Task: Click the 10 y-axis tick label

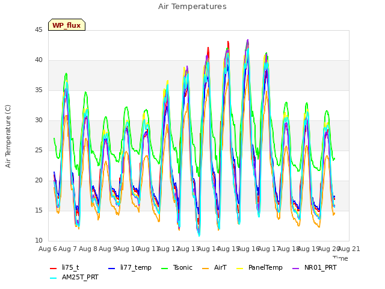Action: click(x=38, y=240)
